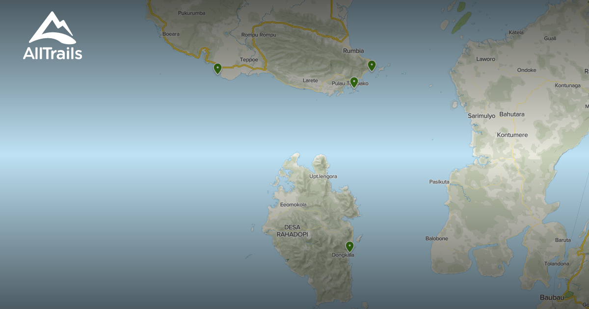Open the trail marker east of Rumbia
Image resolution: width=589 pixels, height=309 pixels.
pos(372,65)
